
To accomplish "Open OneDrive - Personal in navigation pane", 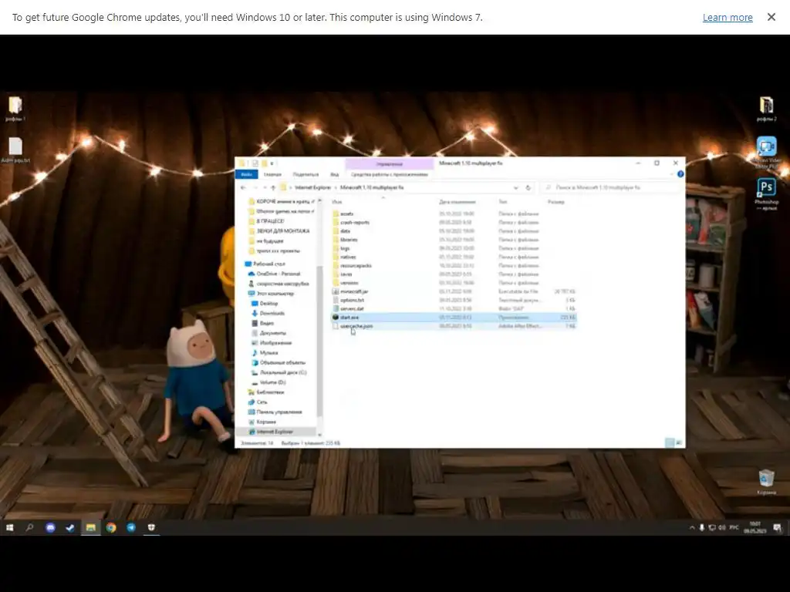I will click(278, 274).
